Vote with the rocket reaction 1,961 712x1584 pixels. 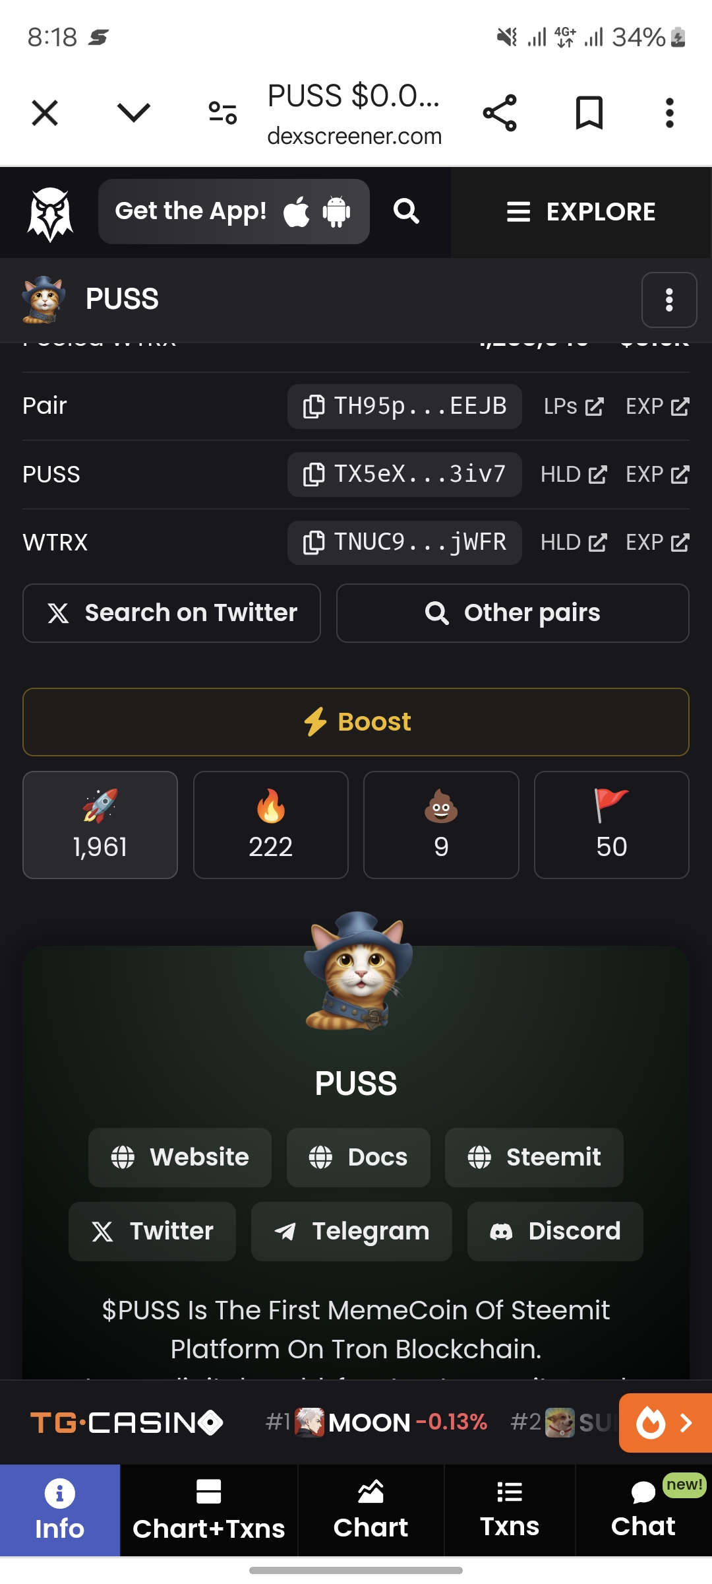[x=100, y=825]
